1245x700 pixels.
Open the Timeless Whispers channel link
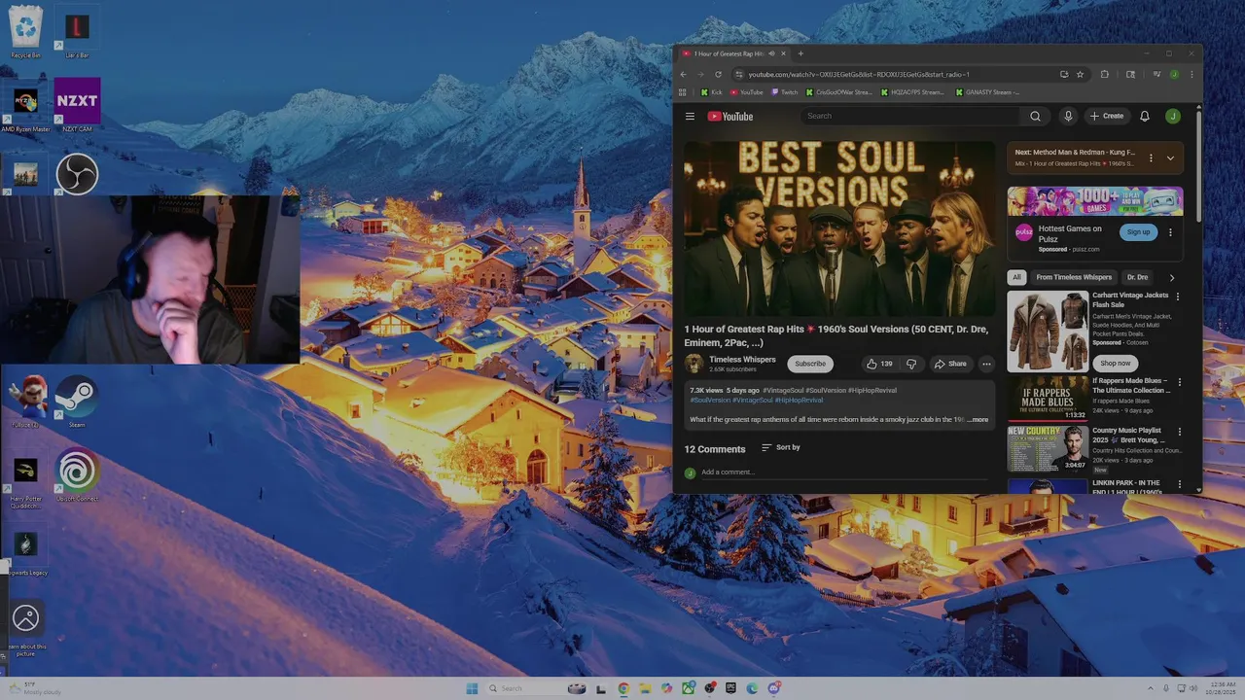(742, 360)
